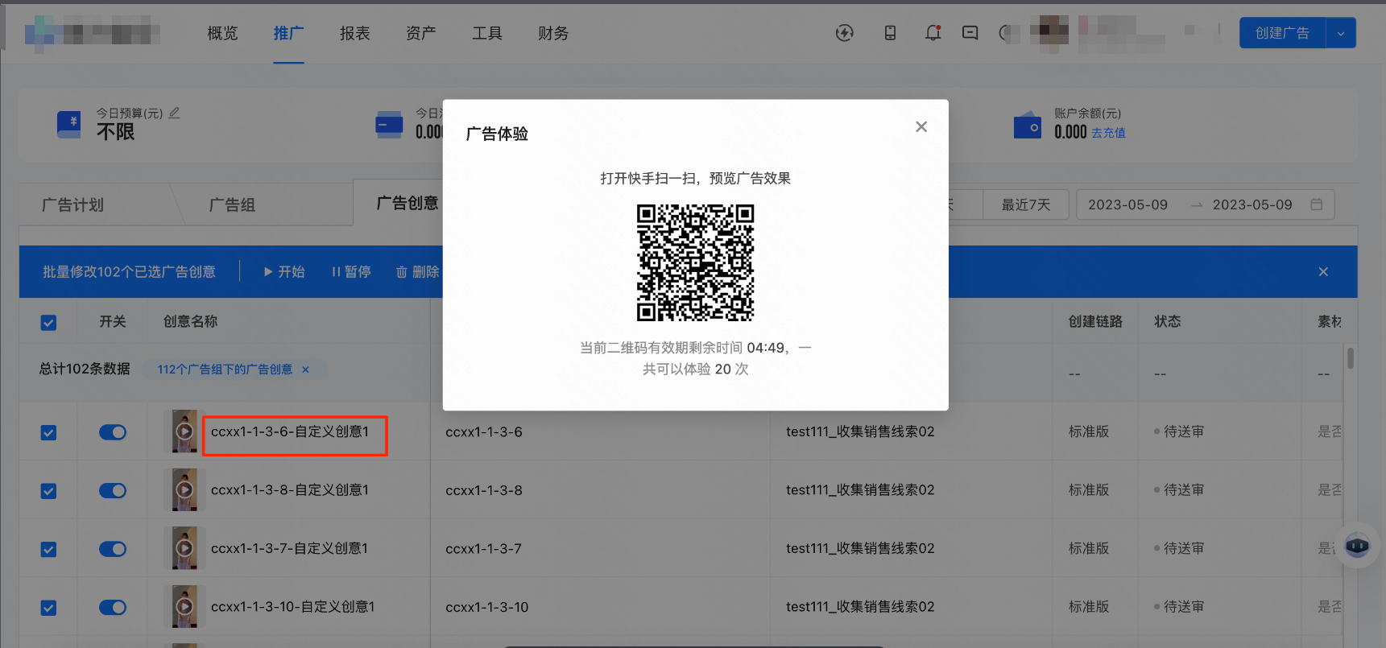The width and height of the screenshot is (1386, 648).
Task: Open the message chat icon
Action: click(970, 33)
